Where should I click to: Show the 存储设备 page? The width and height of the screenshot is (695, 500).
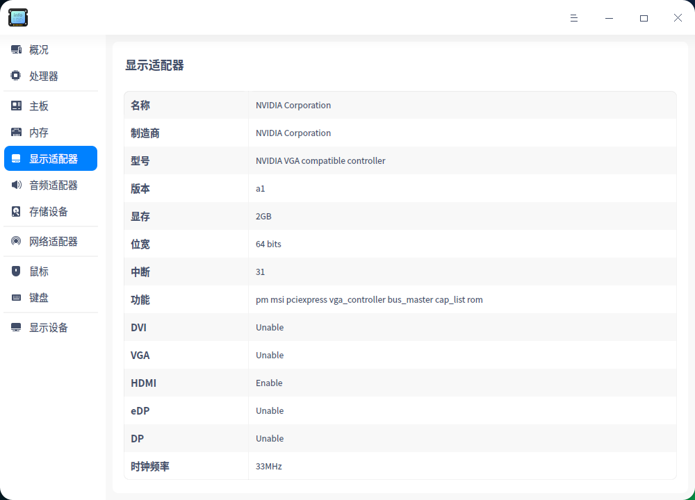pyautogui.click(x=51, y=212)
